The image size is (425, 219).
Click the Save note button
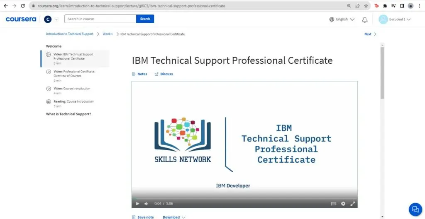[143, 217]
